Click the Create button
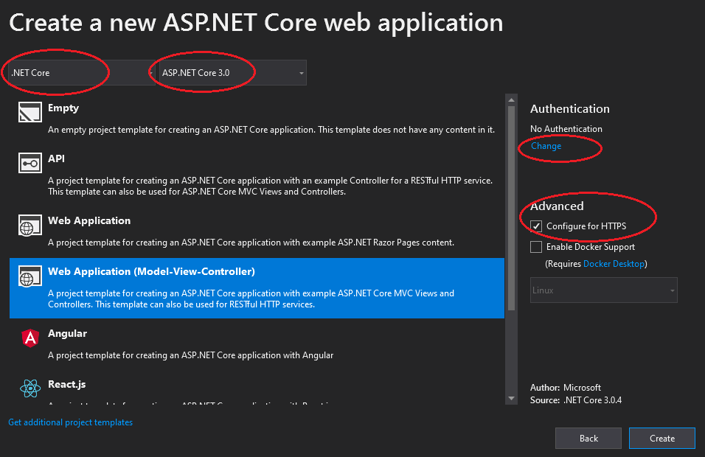The image size is (705, 457). pyautogui.click(x=661, y=439)
